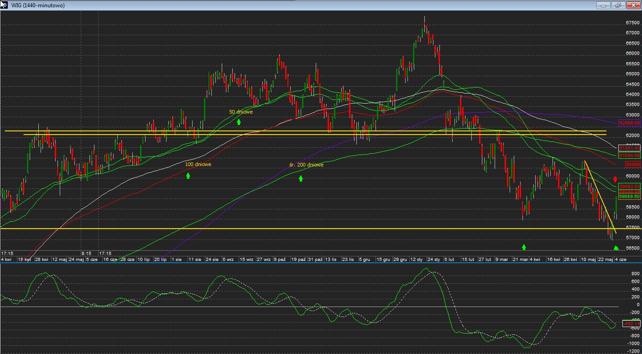642x354 pixels.
Task: Click the 'śr. 200 dniowe' chart label
Action: tap(306, 165)
